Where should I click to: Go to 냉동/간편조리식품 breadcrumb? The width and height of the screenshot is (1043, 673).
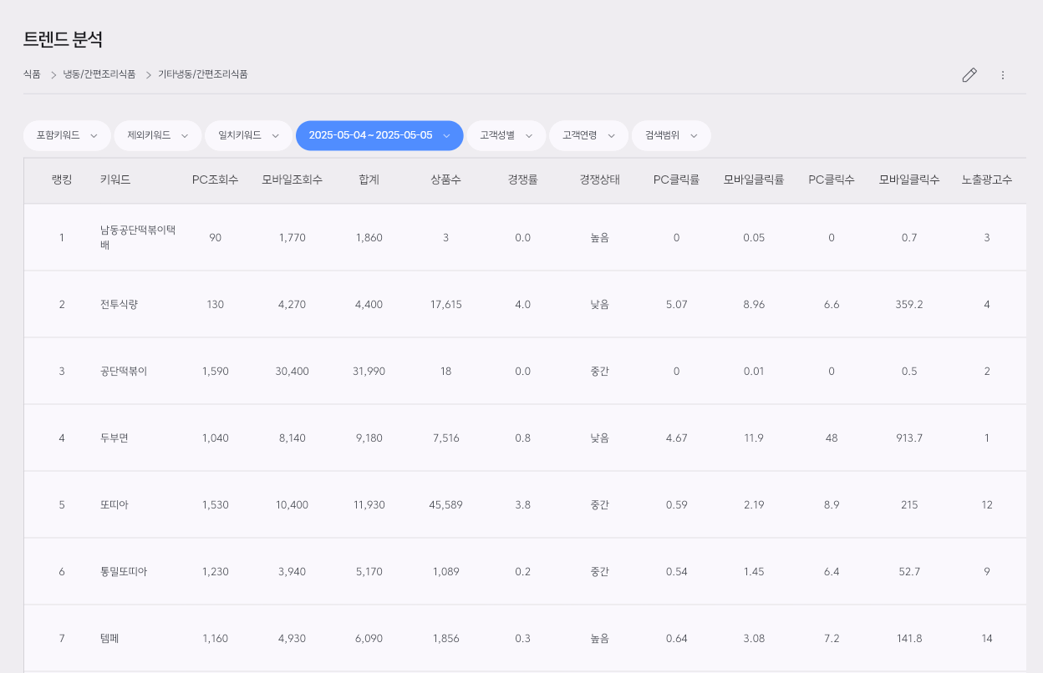coord(99,74)
